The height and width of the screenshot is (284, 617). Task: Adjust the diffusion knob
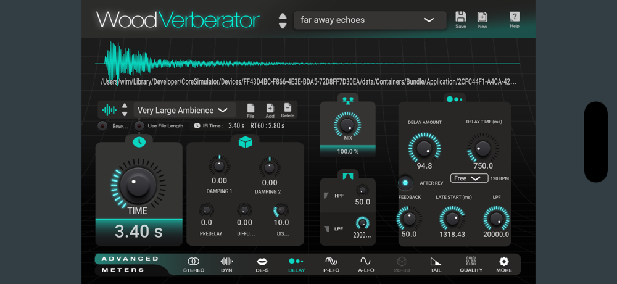244,211
